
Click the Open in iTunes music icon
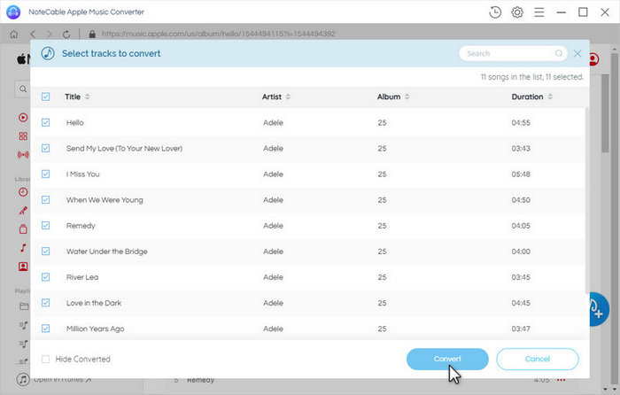(23, 380)
